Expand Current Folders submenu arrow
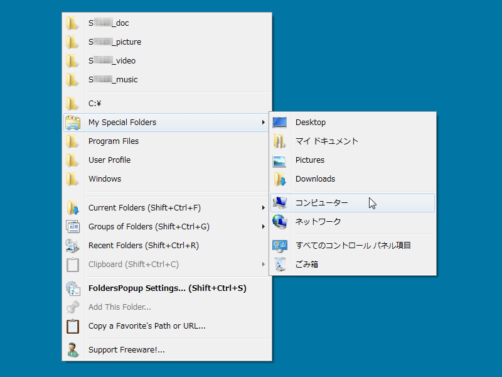The image size is (502, 377). tap(263, 208)
